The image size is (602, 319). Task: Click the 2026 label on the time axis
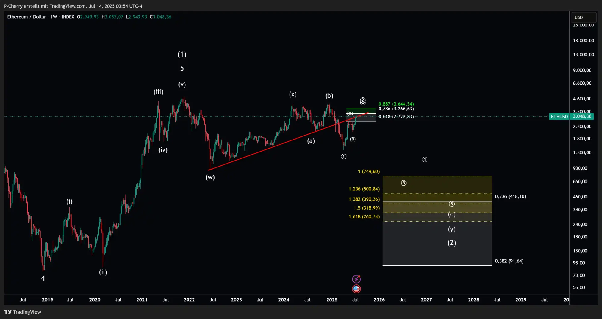379,300
